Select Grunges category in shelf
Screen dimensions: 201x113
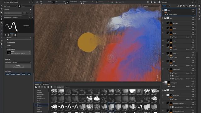click(x=40, y=92)
